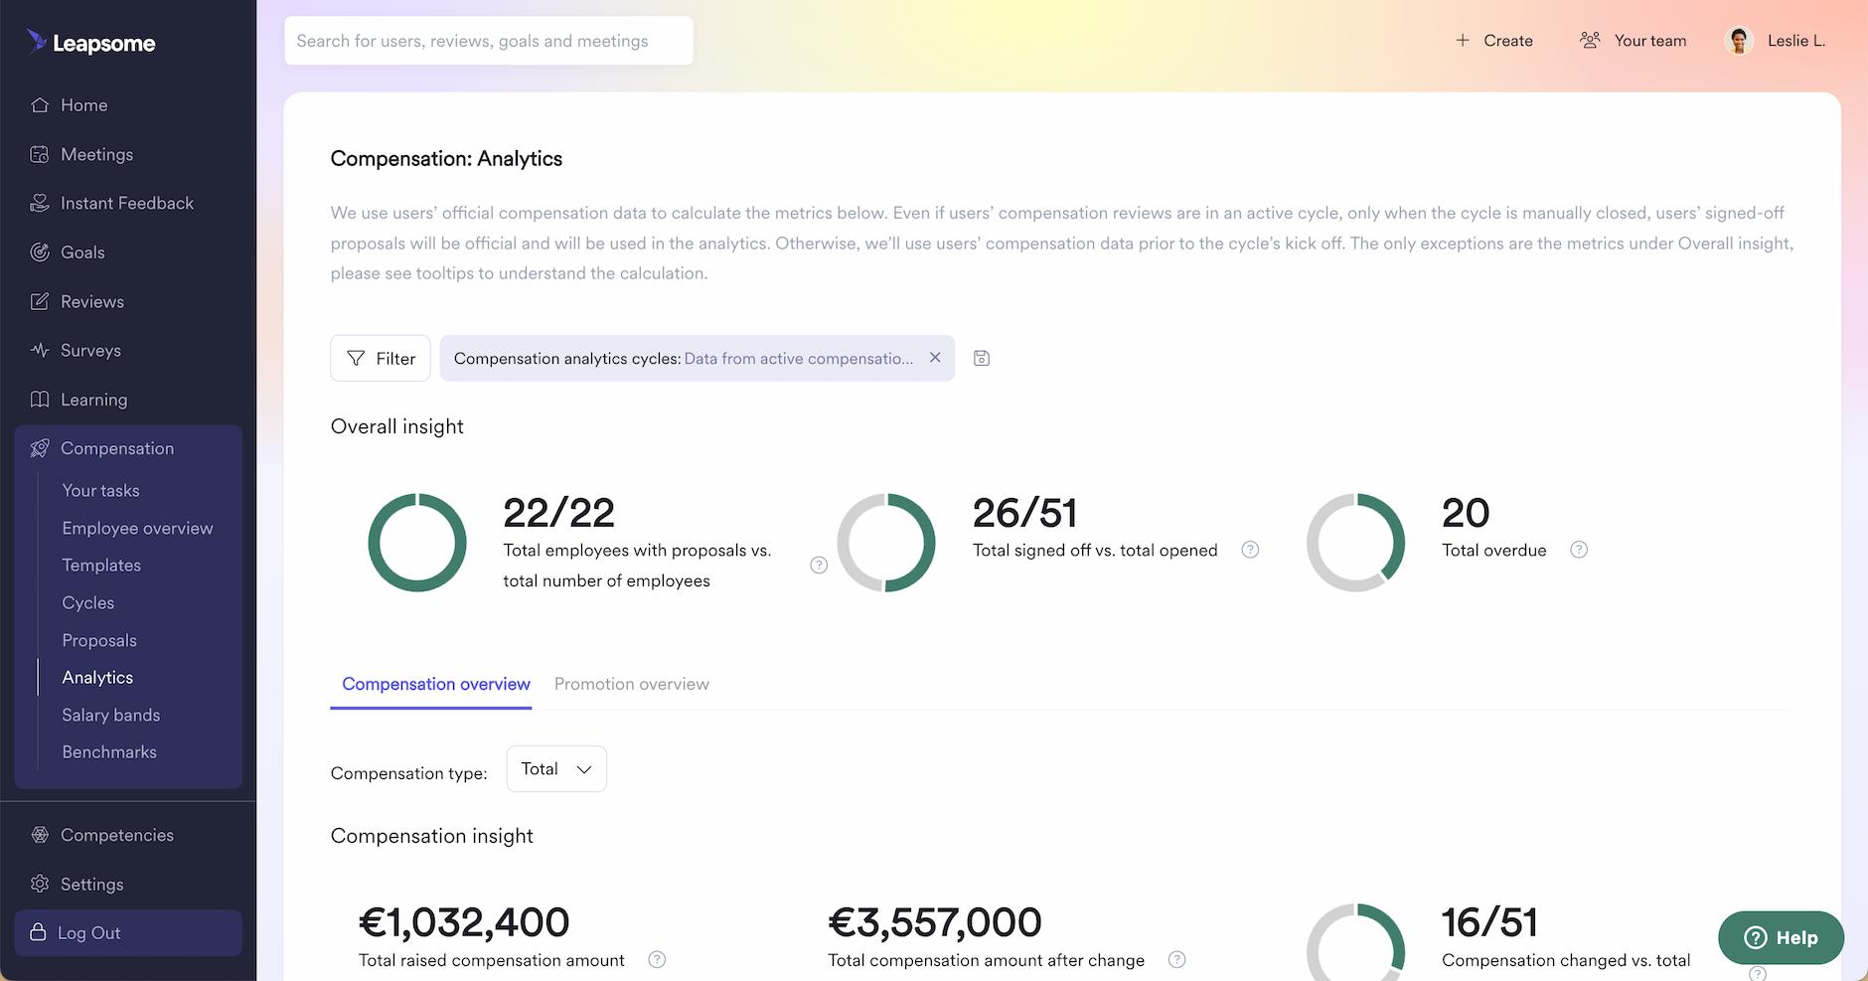Navigate to Goals using its sidebar icon

[x=40, y=251]
